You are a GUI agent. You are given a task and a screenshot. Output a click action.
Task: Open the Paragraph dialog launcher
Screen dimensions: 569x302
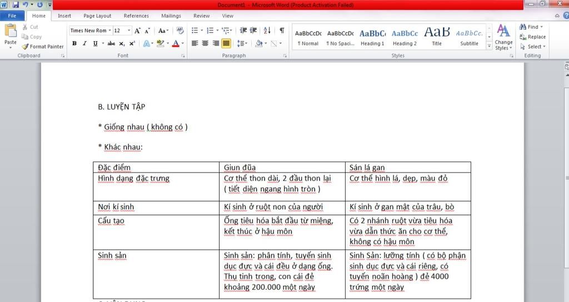[x=285, y=56]
